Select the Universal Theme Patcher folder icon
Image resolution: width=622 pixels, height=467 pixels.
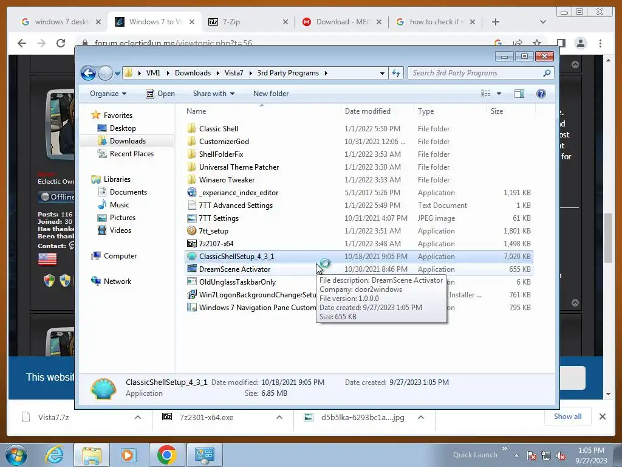pyautogui.click(x=191, y=167)
